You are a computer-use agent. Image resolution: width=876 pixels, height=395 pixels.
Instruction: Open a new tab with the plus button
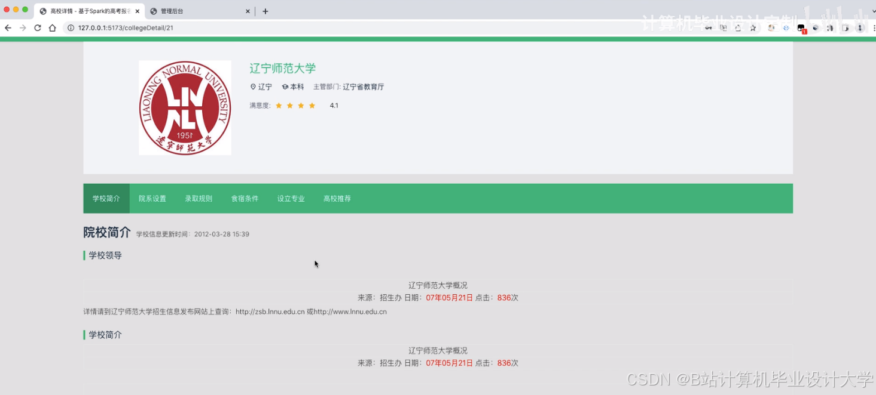265,10
